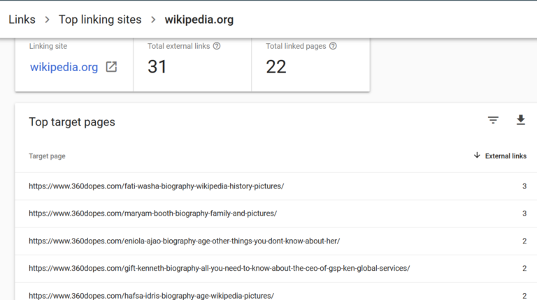Select external links count for fati-washa row

pyautogui.click(x=524, y=186)
